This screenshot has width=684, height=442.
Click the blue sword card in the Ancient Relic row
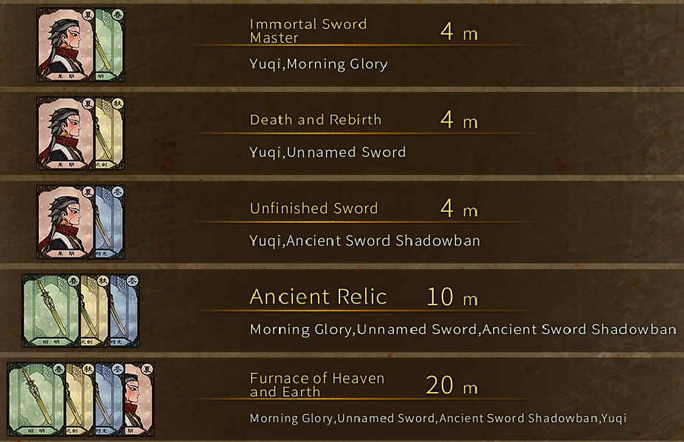tap(124, 312)
